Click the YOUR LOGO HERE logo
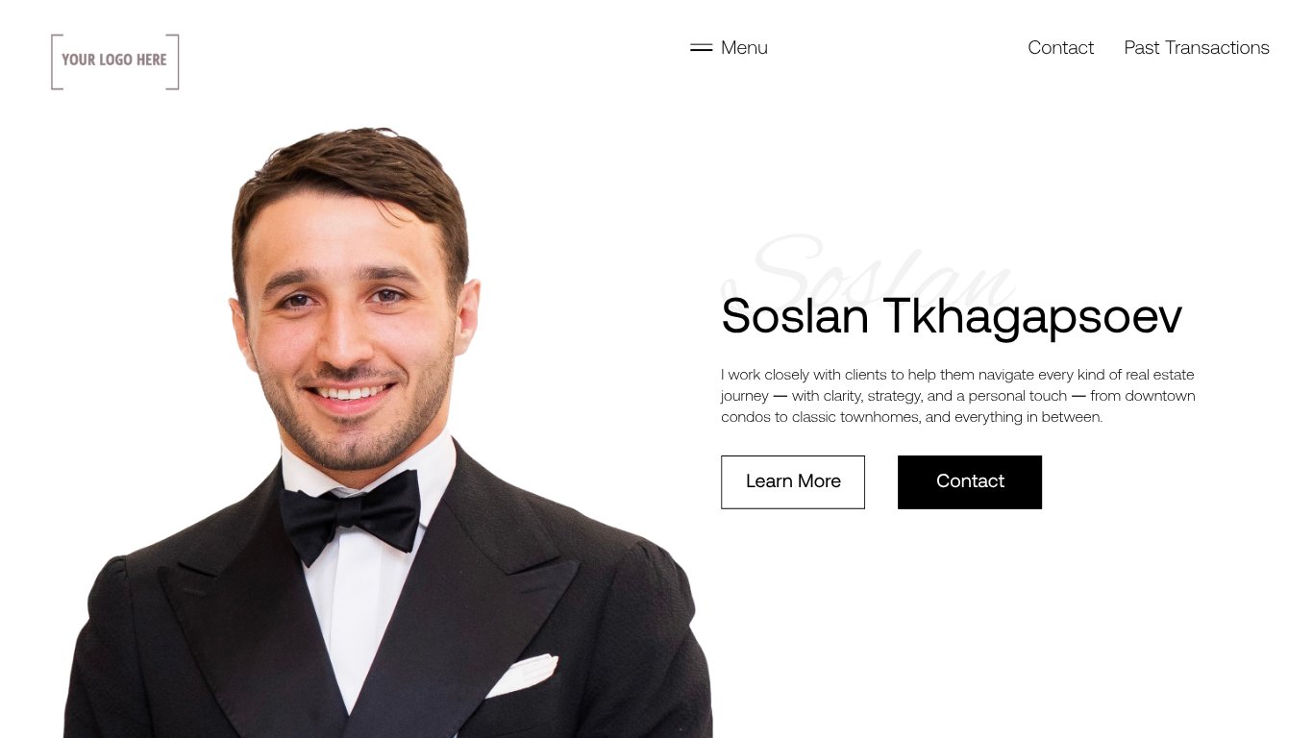1313x738 pixels. click(115, 61)
